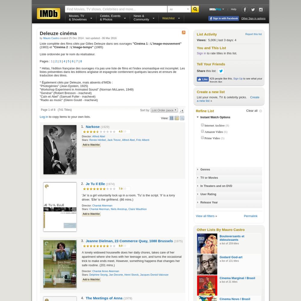Click Clear all in Refine List
The image size is (301, 301).
point(252,111)
